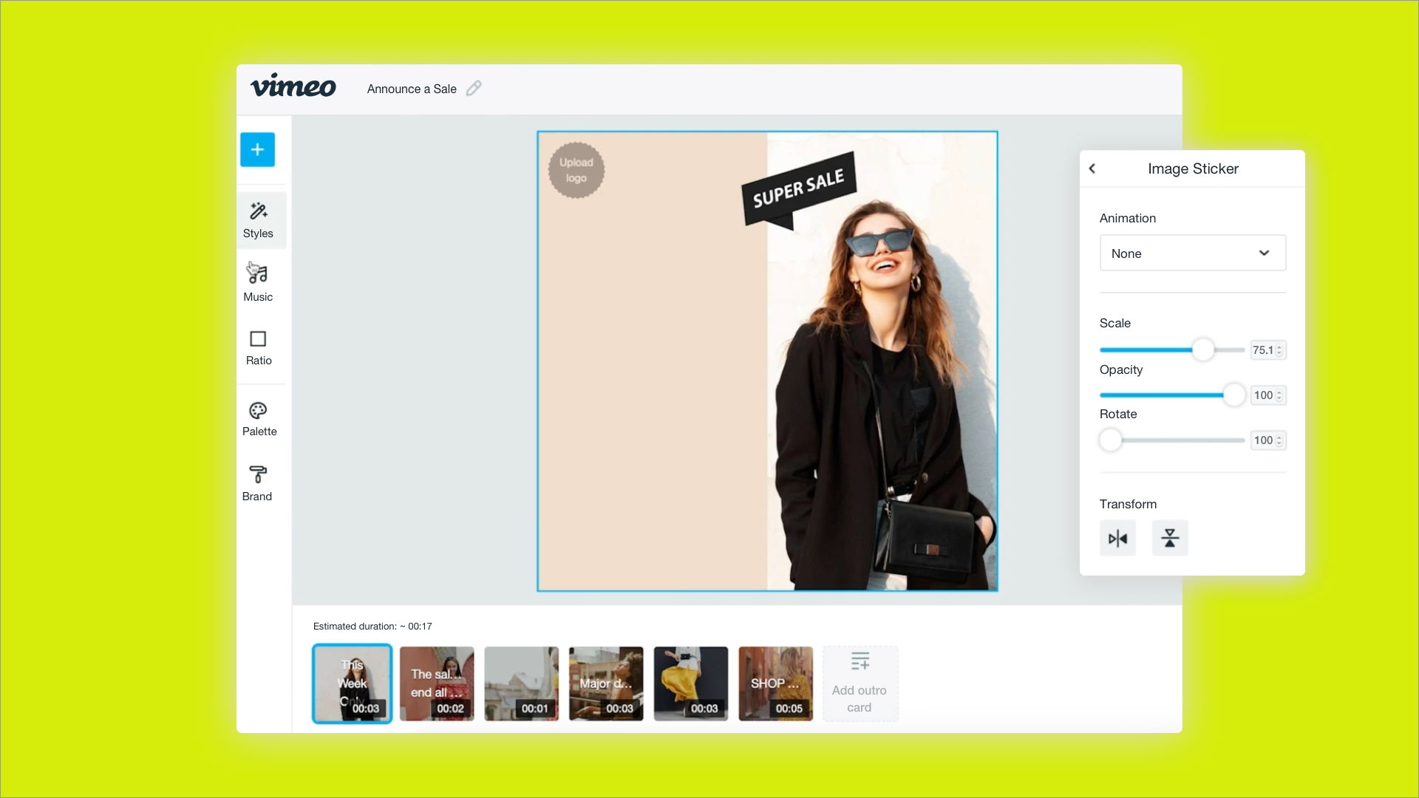Click the Announce a Sale title
Screen dimensions: 1419x798
coord(411,89)
